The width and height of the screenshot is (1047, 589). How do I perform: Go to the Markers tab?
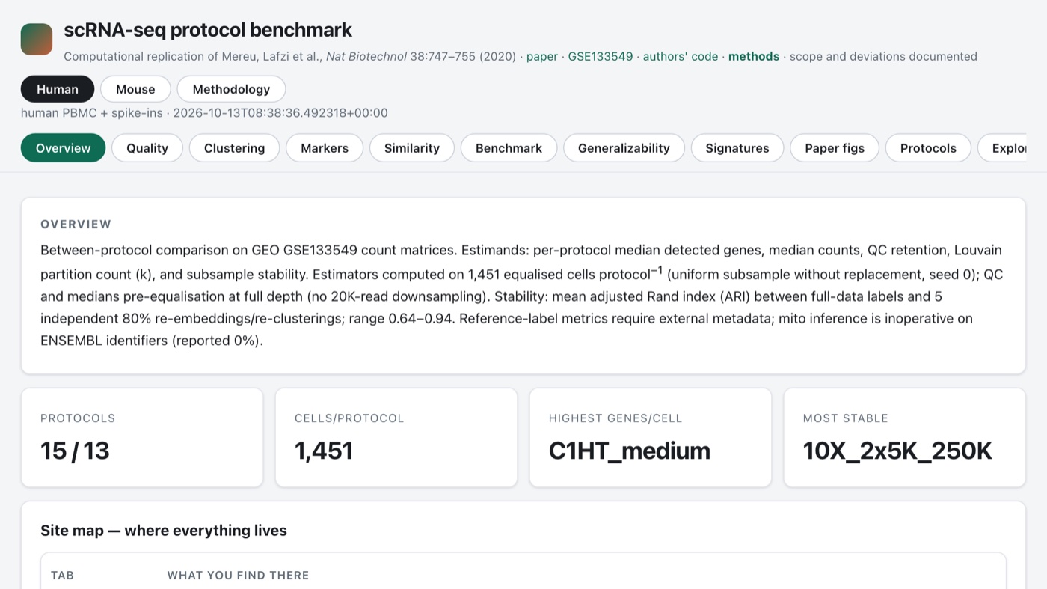click(x=325, y=148)
